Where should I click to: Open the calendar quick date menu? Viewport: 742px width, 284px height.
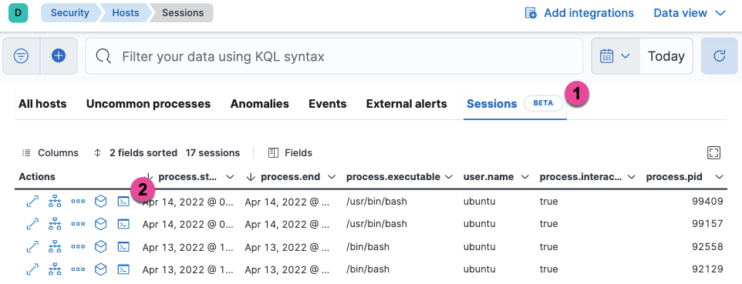(x=616, y=56)
